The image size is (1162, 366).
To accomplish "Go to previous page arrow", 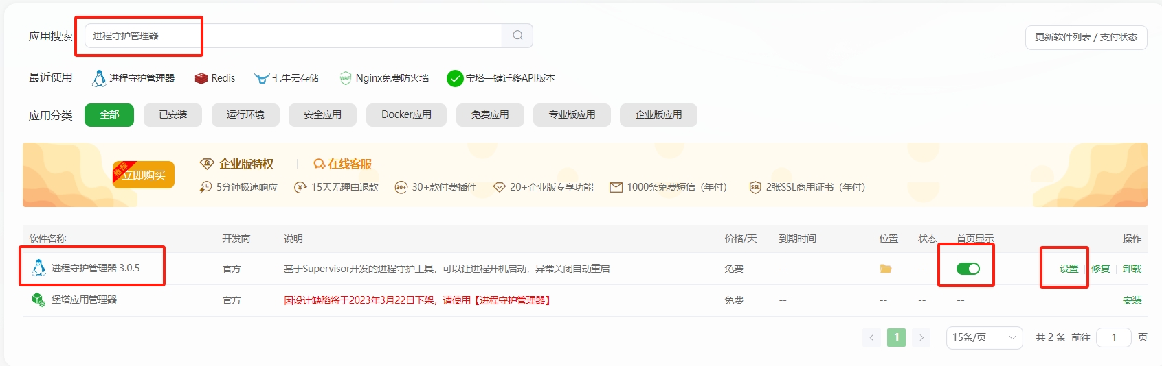I will (x=871, y=337).
